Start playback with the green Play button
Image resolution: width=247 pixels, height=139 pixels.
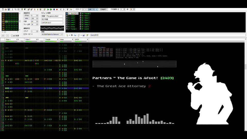point(48,10)
